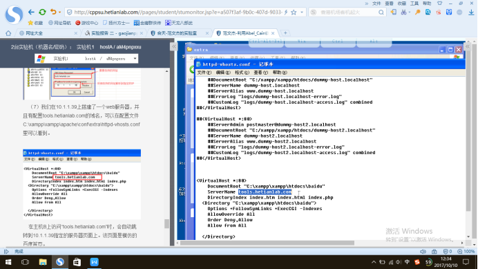Open the browser 文件 menu
478x269 pixels.
376,3
